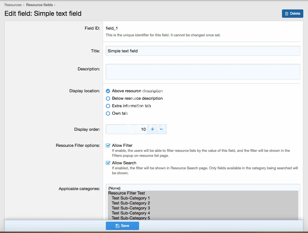Viewport: 308px width, 233px height.
Task: Uncheck the Allow Filter checkbox
Action: coord(108,145)
